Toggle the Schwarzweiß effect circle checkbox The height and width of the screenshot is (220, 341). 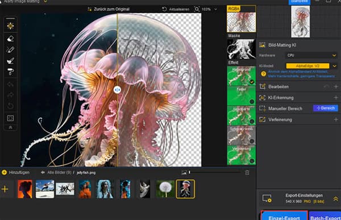point(252,141)
